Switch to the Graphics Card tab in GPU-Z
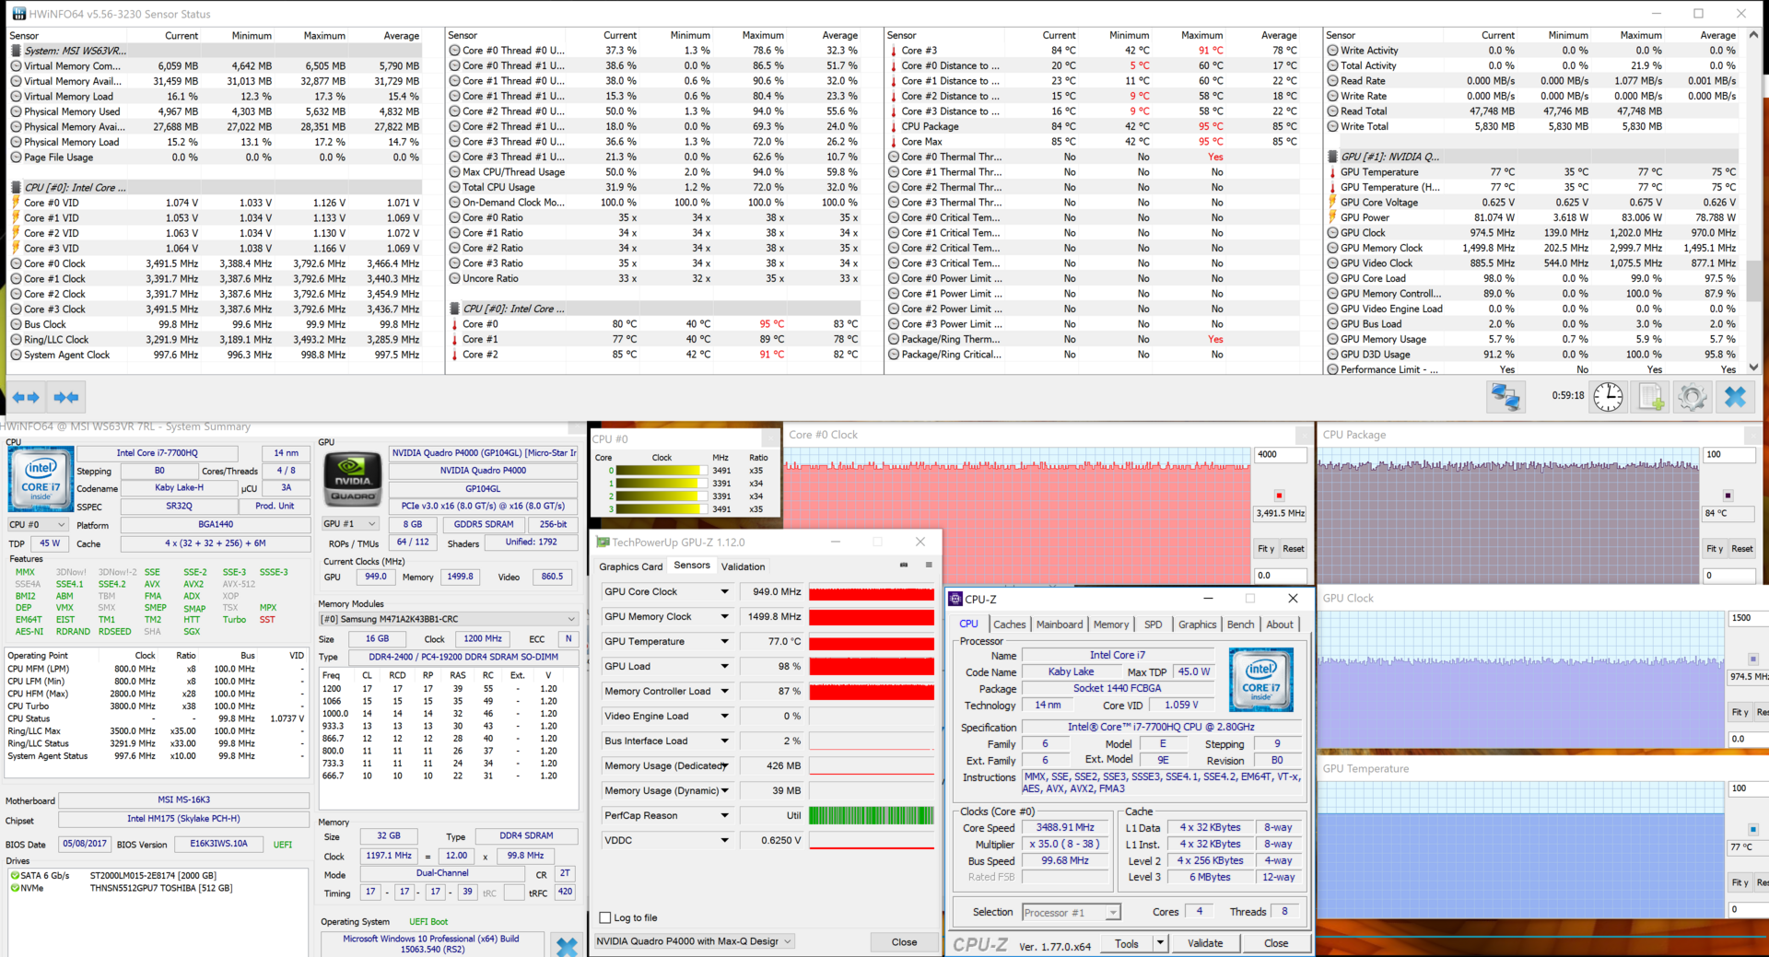1769x957 pixels. [631, 566]
